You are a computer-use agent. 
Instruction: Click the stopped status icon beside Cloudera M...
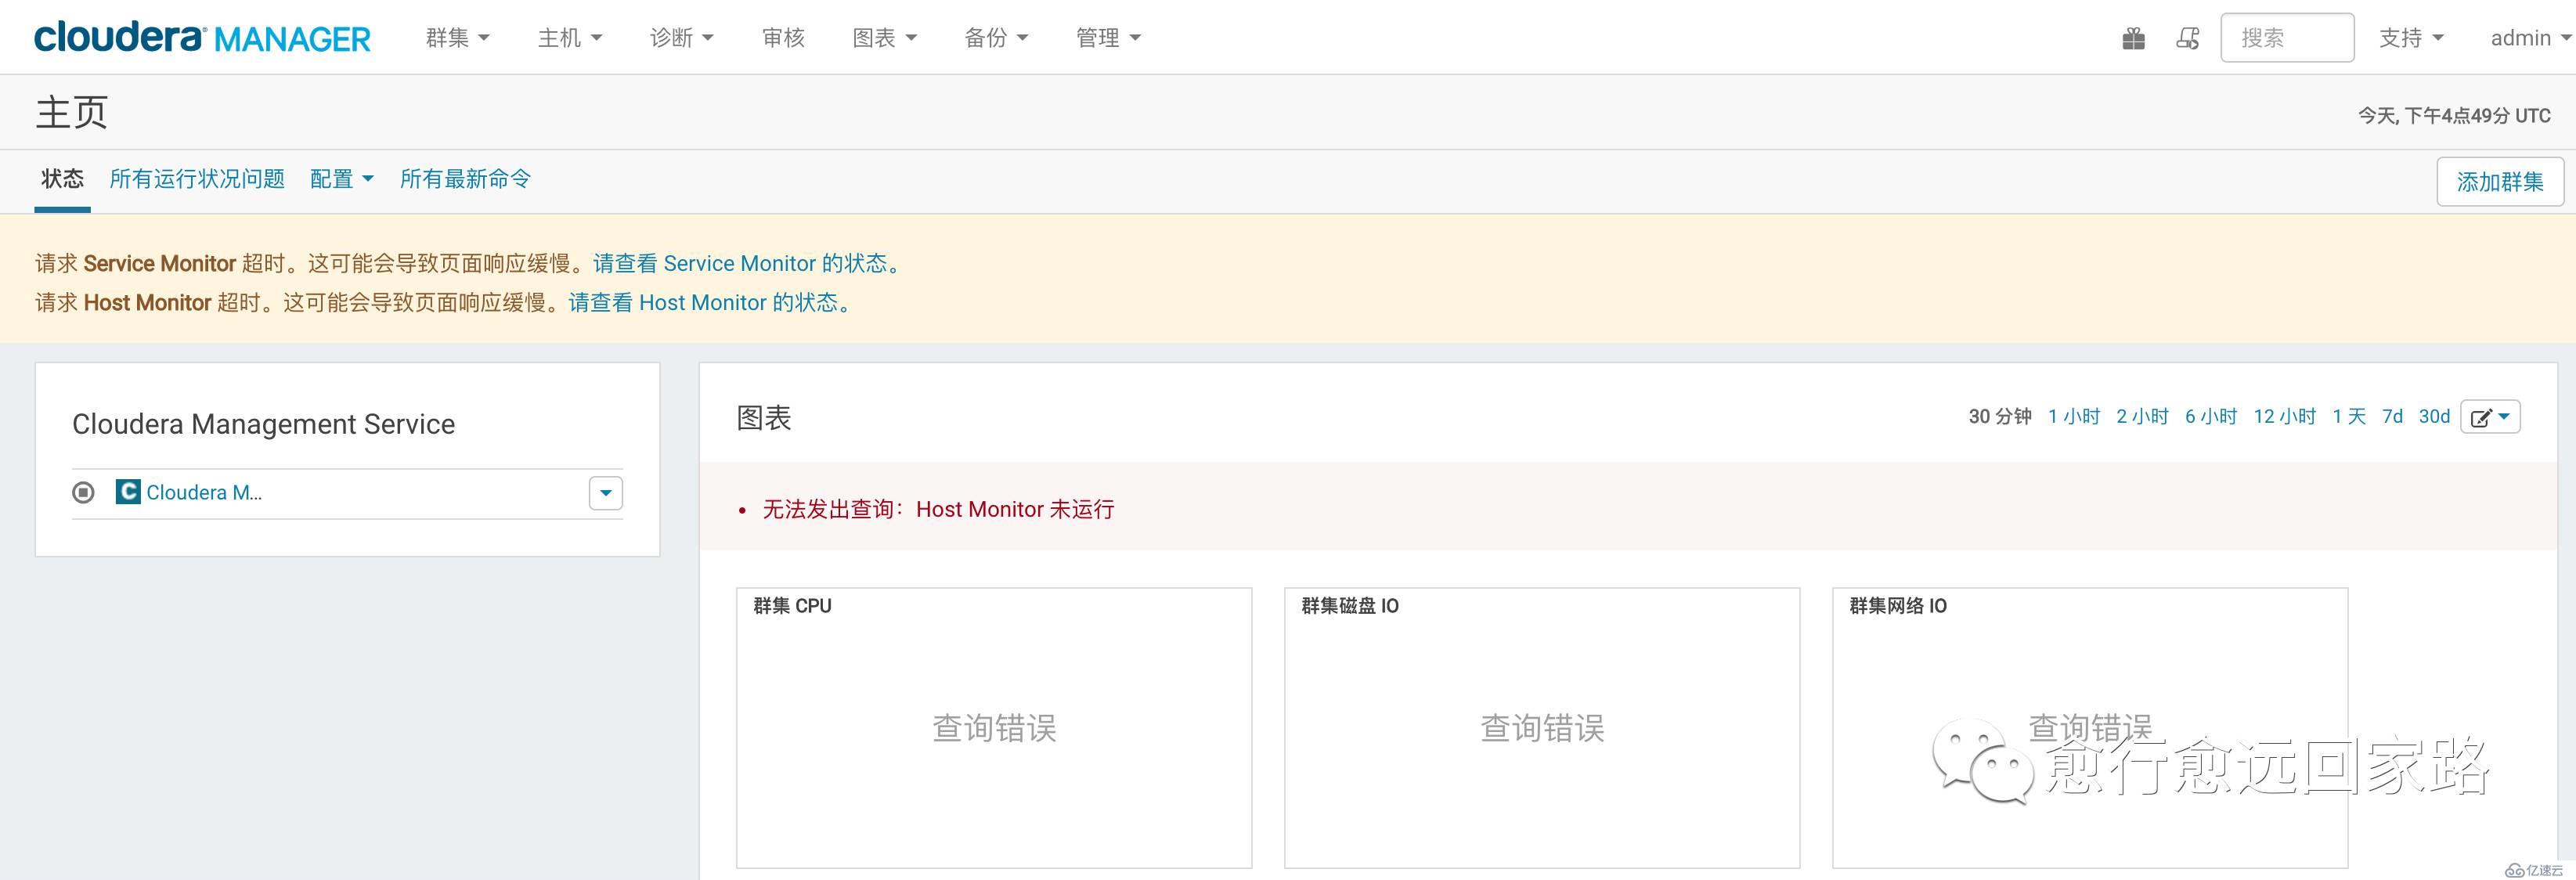click(84, 492)
